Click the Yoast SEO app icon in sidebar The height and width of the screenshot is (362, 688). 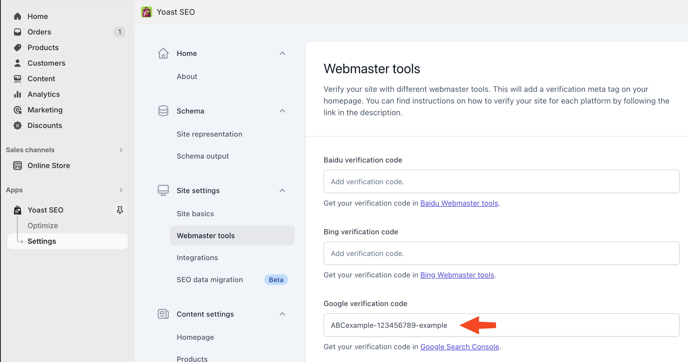(18, 210)
